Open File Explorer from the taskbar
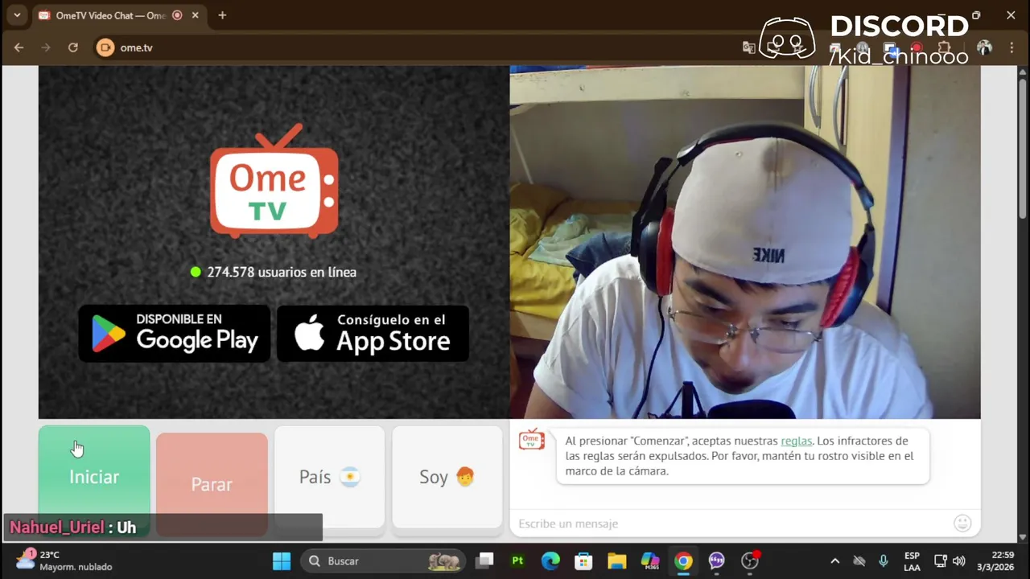This screenshot has height=579, width=1030. coord(616,561)
